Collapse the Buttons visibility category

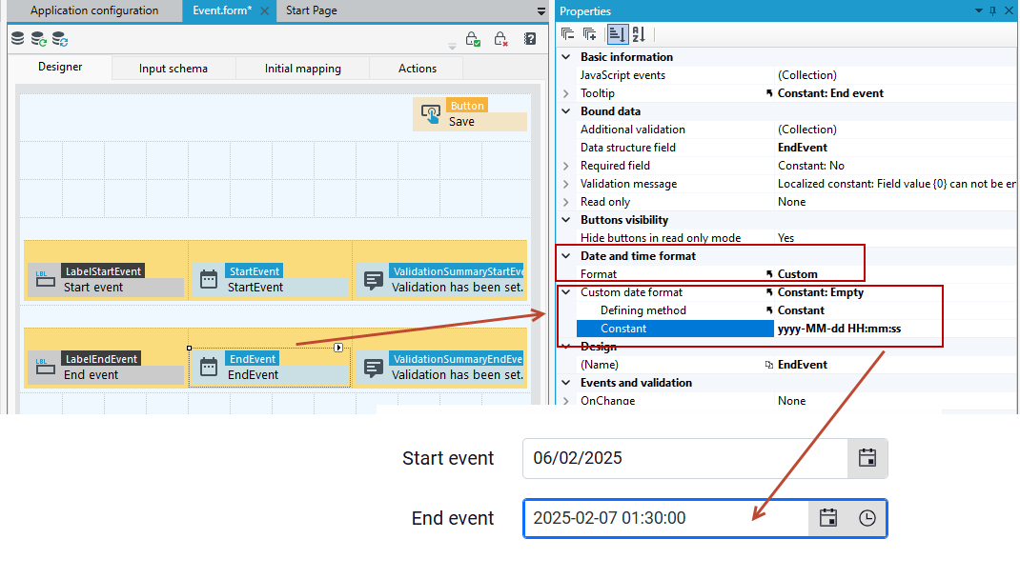click(x=566, y=220)
